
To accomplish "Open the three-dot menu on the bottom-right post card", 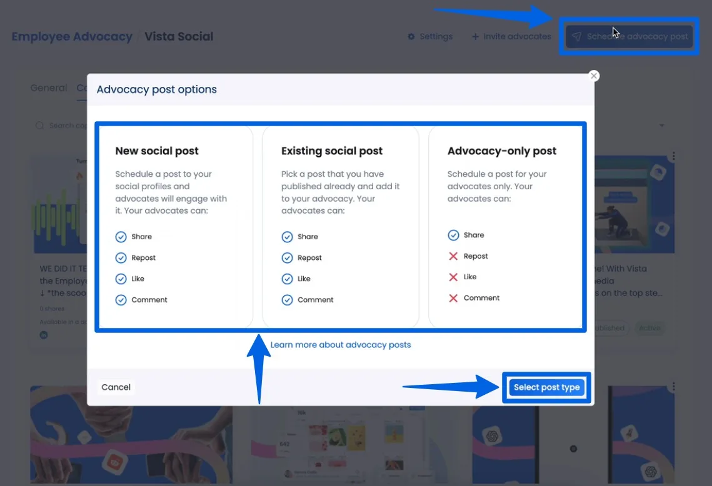I will coord(673,386).
